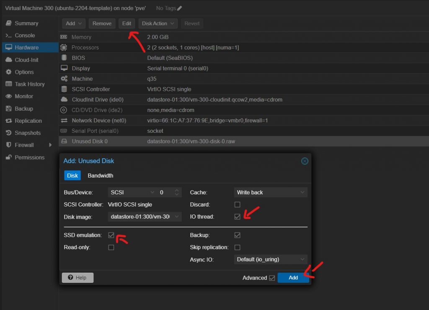Expand the Firewall submenu arrow

[50, 145]
